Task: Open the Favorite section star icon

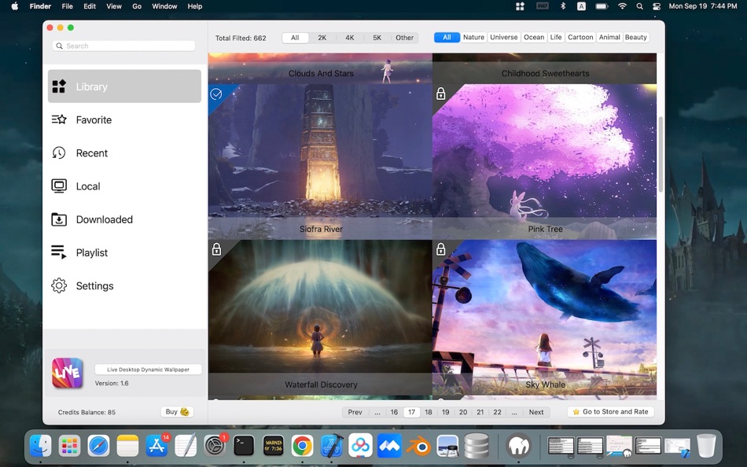Action: click(59, 120)
